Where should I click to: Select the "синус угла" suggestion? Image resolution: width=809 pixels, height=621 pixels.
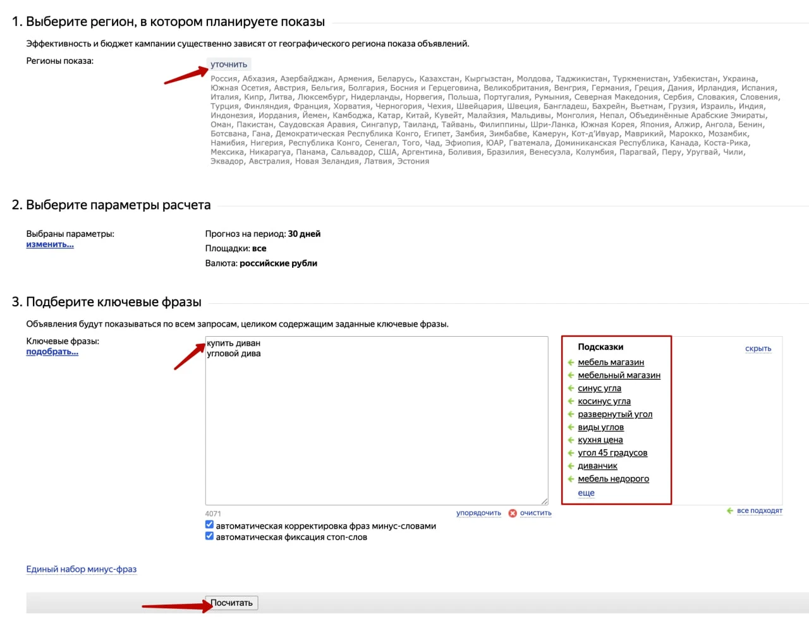599,389
